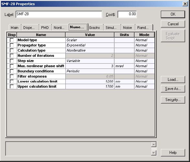This screenshot has height=162, width=190.
Task: Open Step size value Variable dropdown
Action: 90,61
